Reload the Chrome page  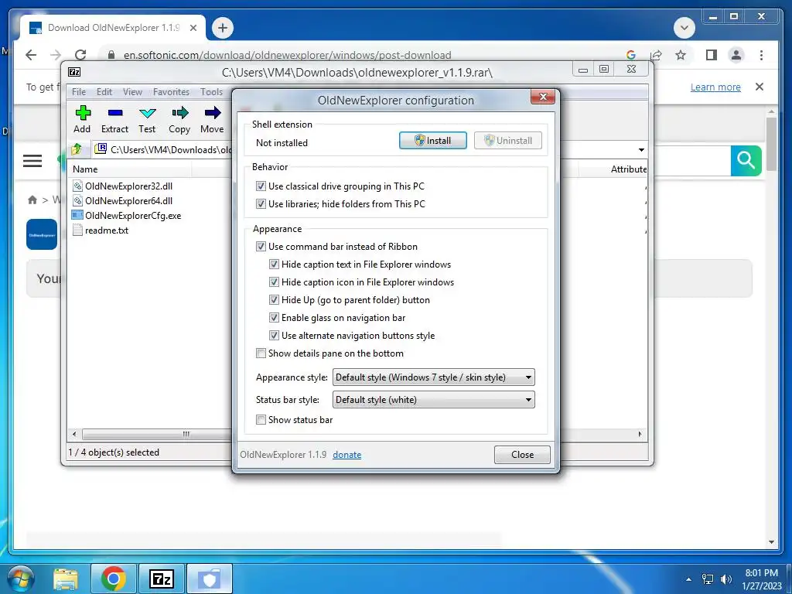click(80, 55)
